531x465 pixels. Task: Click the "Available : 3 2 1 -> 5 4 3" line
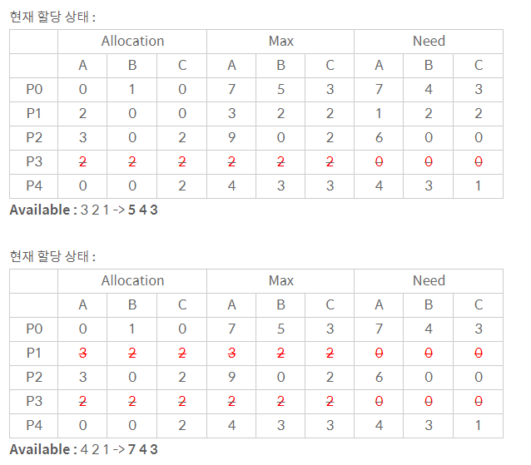(83, 210)
